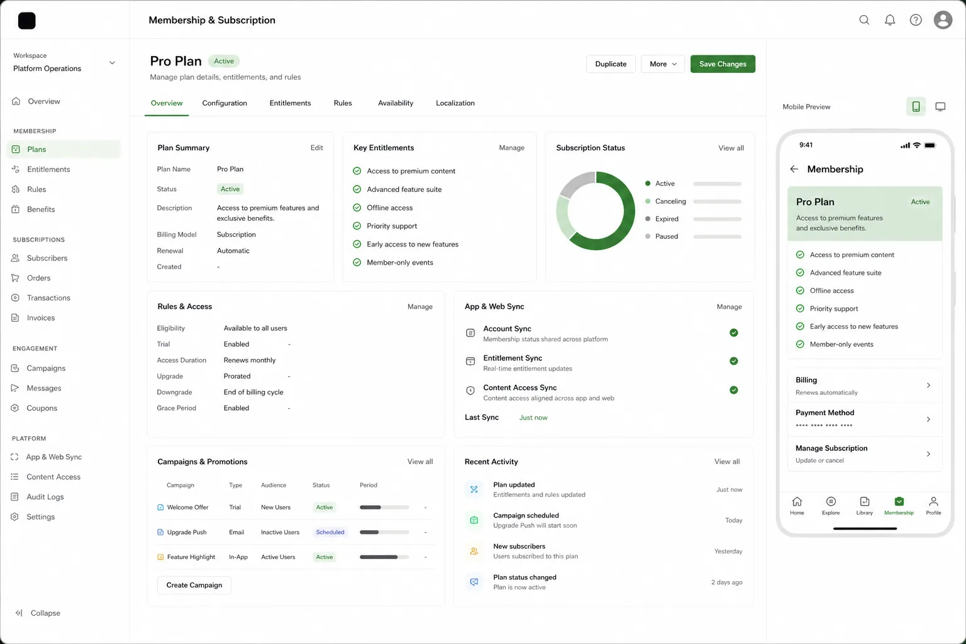The width and height of the screenshot is (966, 644).
Task: Toggle Access to premium content check in Key Entitlements
Action: point(357,171)
